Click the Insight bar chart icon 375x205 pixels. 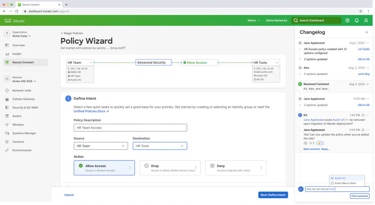pos(7,54)
